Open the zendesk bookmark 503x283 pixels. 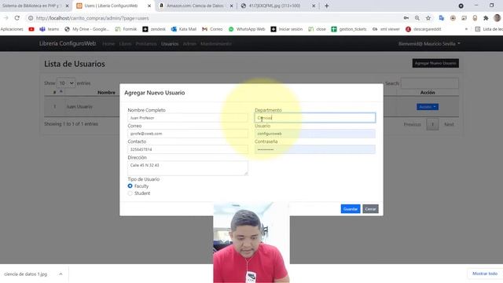[x=154, y=29]
